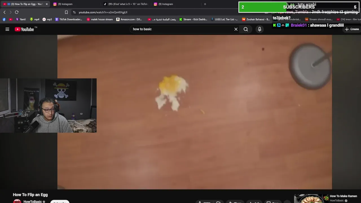Open the HowToBasic channel name link
This screenshot has width=361, height=203.
33,201
